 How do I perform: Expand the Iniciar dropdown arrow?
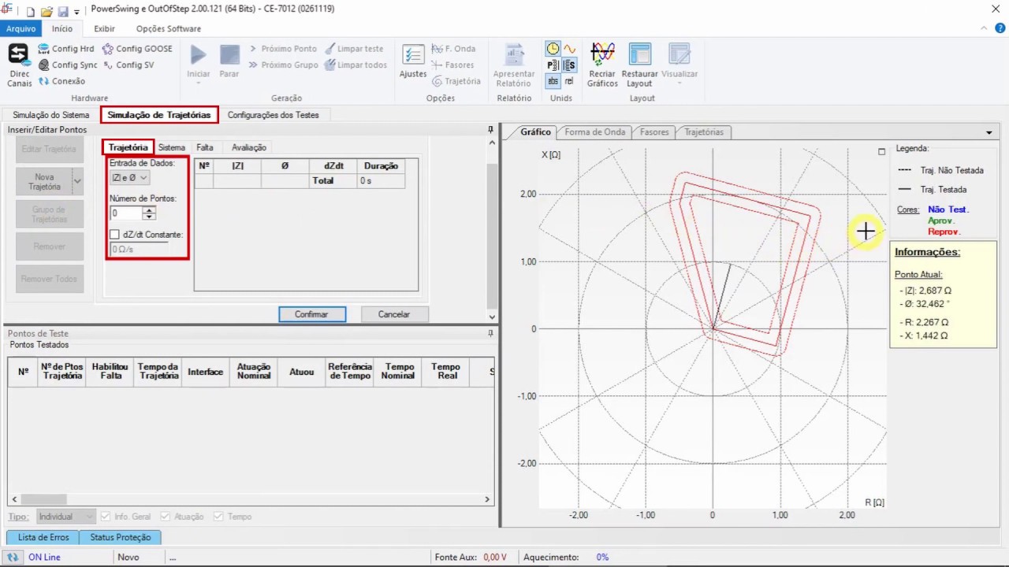coord(198,83)
